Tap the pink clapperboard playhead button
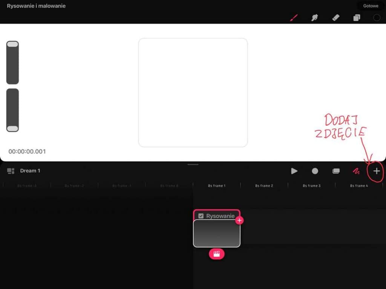Viewport: 386px width, 289px height. click(x=217, y=254)
